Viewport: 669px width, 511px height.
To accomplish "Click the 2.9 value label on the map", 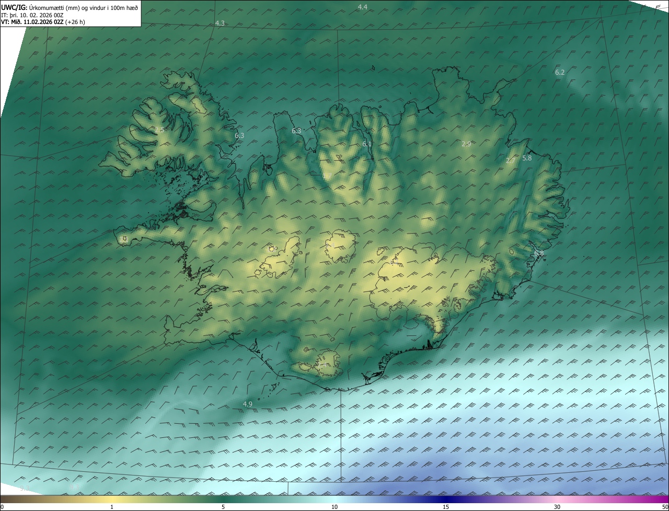I will click(x=466, y=144).
